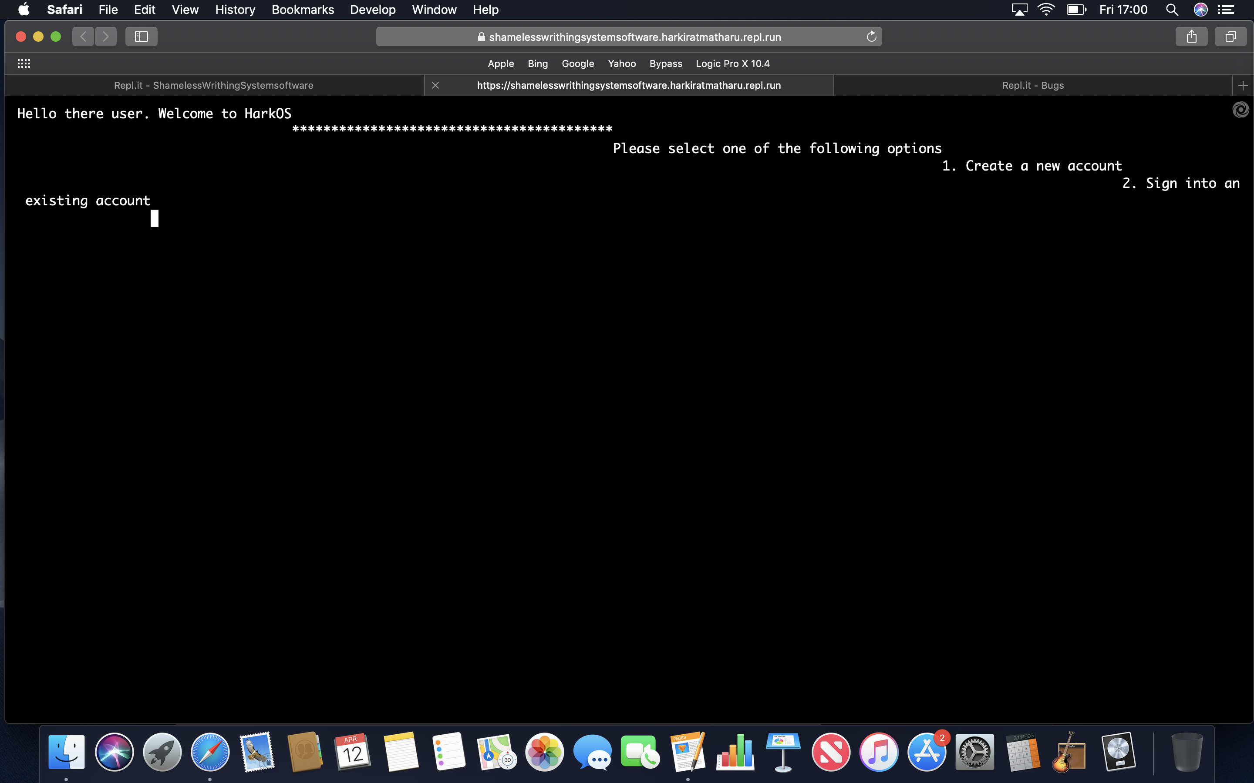
Task: Open Notification Center list icon
Action: click(x=1226, y=9)
